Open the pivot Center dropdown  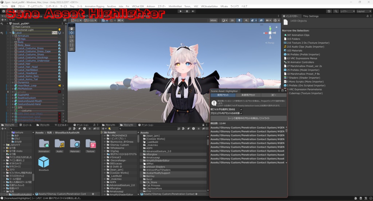[x=77, y=20]
